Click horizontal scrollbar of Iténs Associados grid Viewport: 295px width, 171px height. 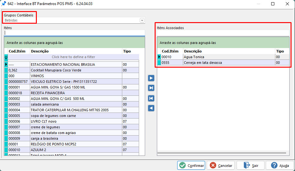click(x=222, y=153)
